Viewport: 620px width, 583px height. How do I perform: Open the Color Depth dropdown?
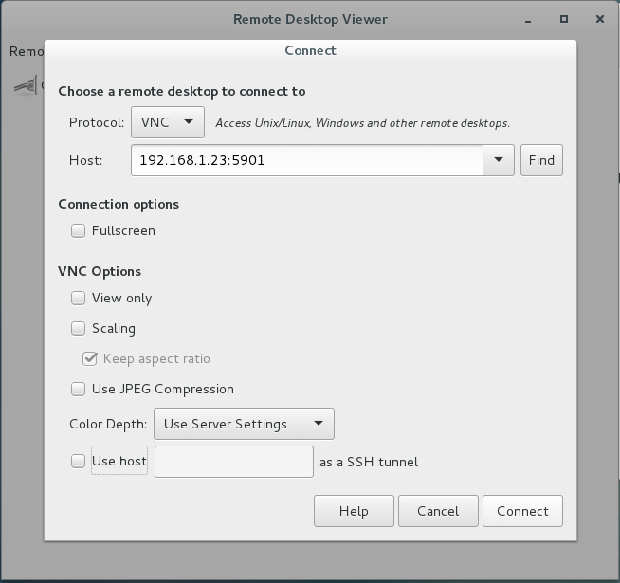click(244, 424)
